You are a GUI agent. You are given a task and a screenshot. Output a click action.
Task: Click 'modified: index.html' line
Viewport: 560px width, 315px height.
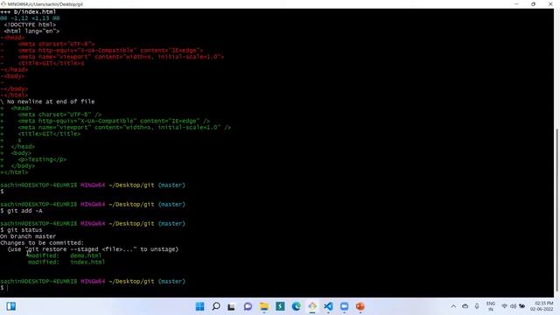coord(66,262)
